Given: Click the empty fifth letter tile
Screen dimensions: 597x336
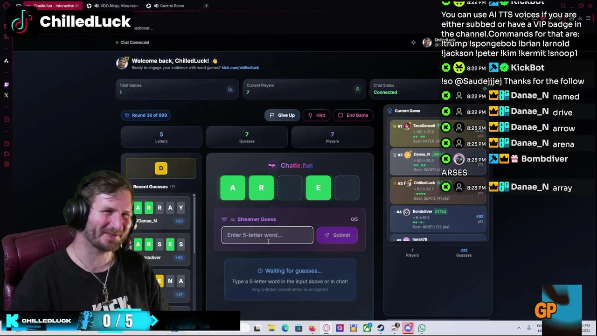Looking at the screenshot, I should (x=347, y=188).
